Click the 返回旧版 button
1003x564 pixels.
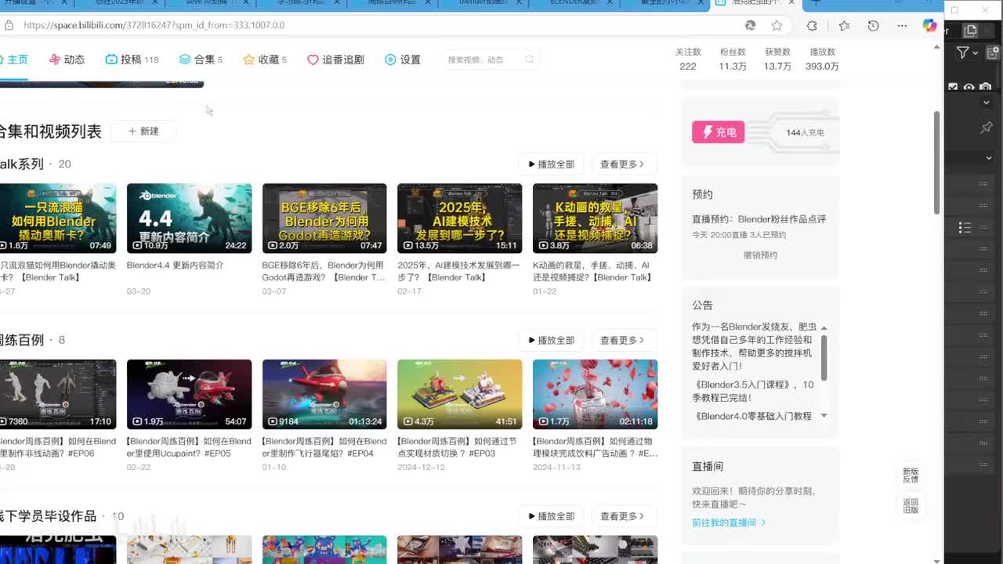(911, 506)
